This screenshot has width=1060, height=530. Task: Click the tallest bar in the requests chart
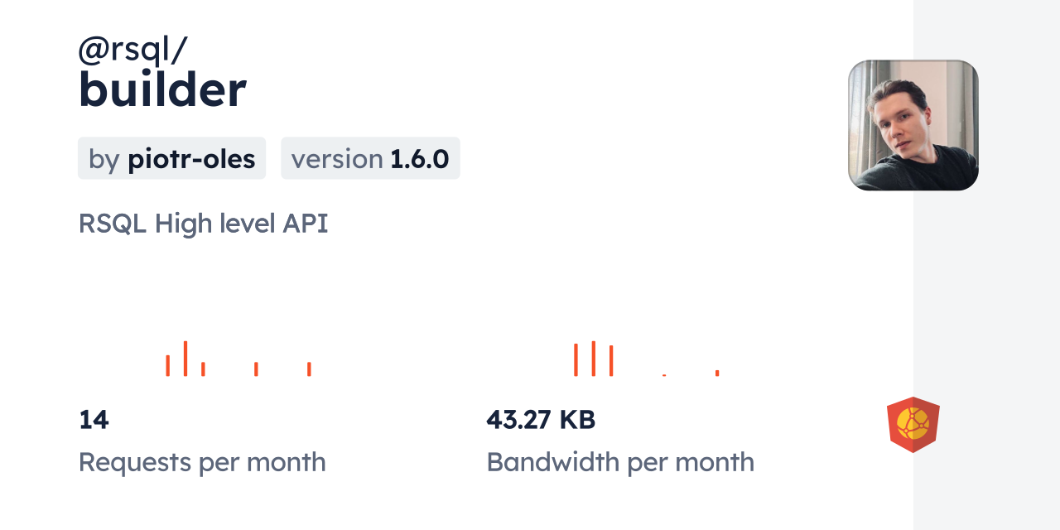pos(185,359)
